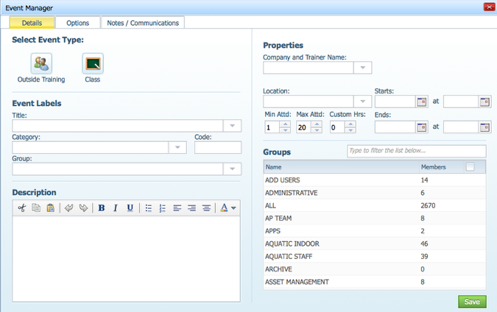Open the Company and Trainer Name dropdown
The height and width of the screenshot is (312, 497).
click(362, 68)
